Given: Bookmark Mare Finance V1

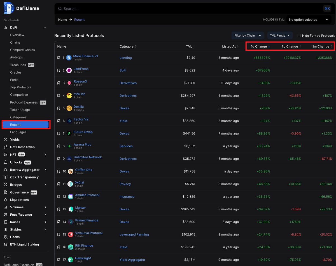Looking at the screenshot, I should 59,58.
